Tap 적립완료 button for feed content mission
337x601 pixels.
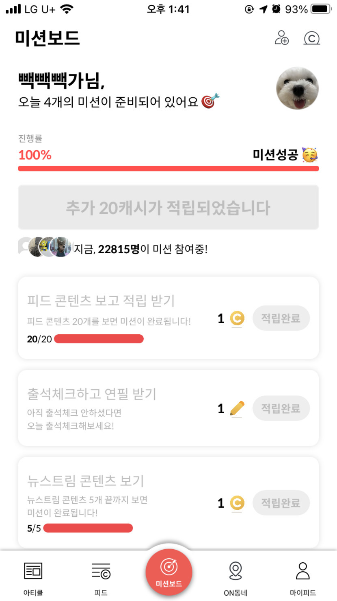(x=281, y=318)
